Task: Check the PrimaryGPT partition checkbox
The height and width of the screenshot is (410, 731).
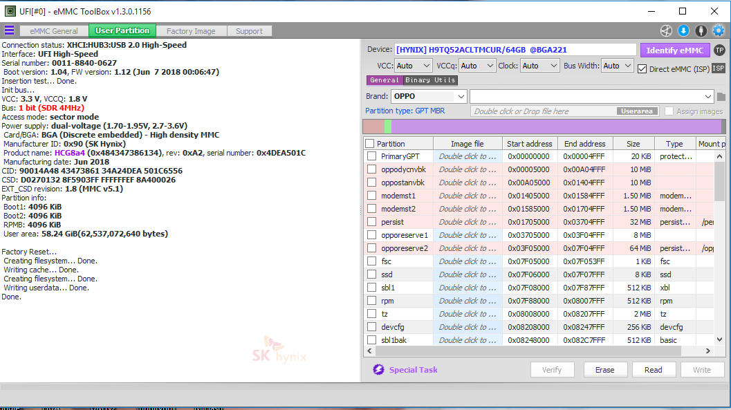Action: pos(371,156)
